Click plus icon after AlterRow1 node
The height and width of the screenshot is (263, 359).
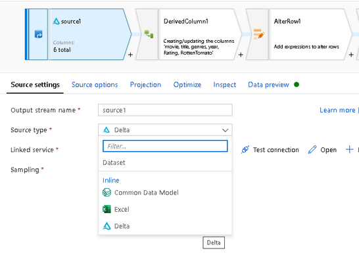click(351, 55)
